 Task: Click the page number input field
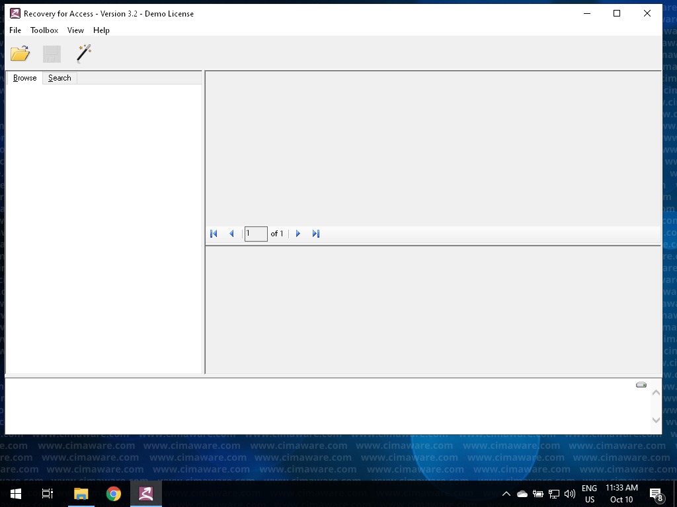256,234
